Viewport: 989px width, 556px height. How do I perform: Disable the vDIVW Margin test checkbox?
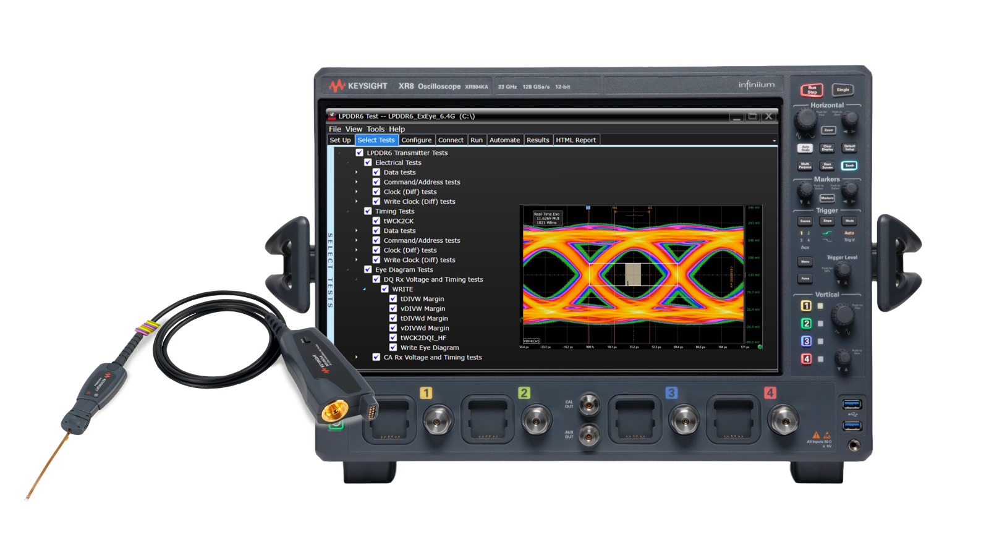(393, 308)
